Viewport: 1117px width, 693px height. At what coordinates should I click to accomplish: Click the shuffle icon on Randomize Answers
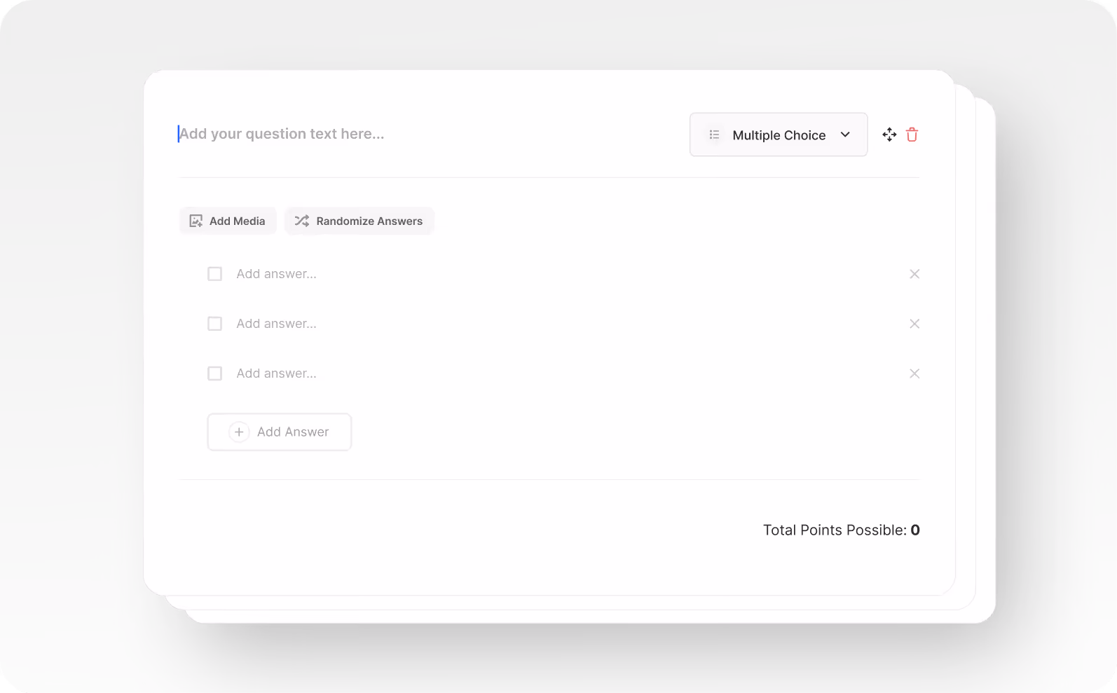coord(302,221)
